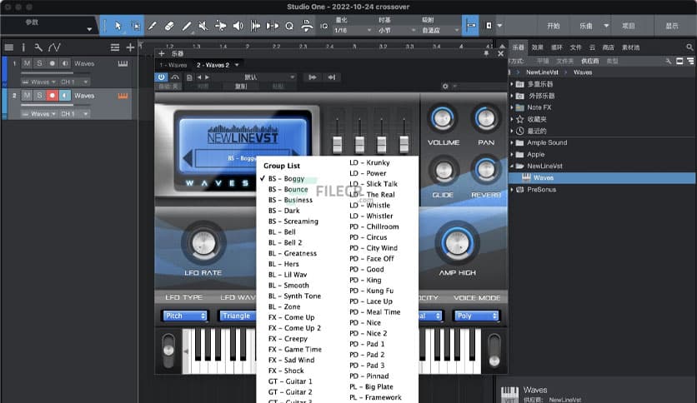Select the Eraser tool

[169, 26]
